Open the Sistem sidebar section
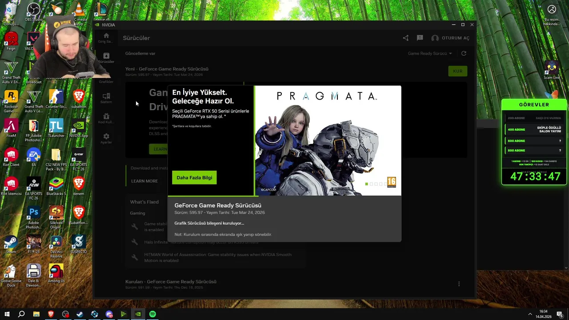 pos(106,98)
